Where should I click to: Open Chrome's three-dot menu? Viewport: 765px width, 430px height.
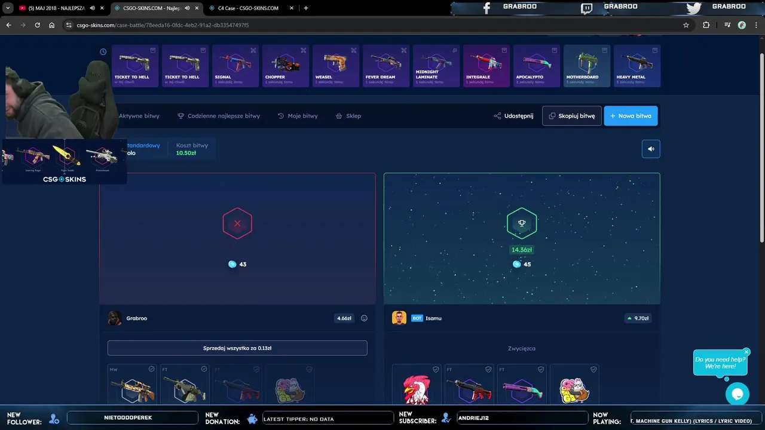[x=757, y=25]
